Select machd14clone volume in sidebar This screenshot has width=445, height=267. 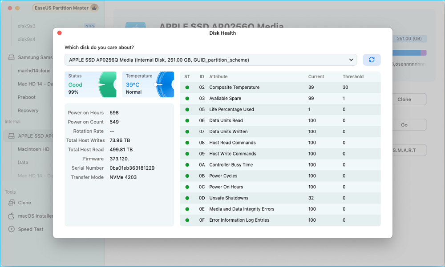34,71
